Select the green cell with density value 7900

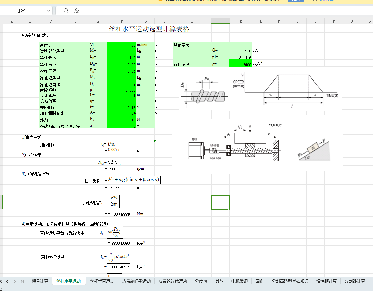tap(240, 64)
